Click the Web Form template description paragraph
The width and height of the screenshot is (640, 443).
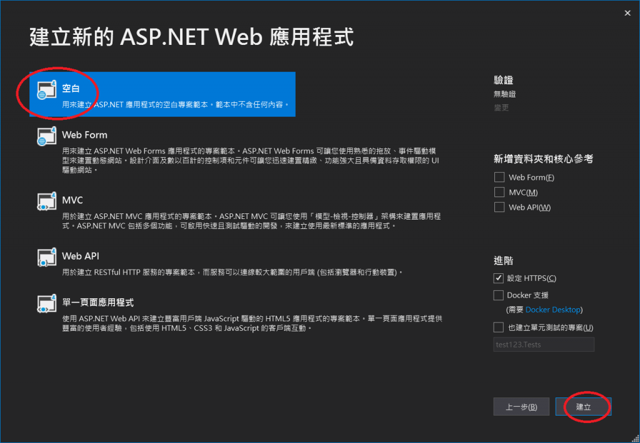coord(251,160)
